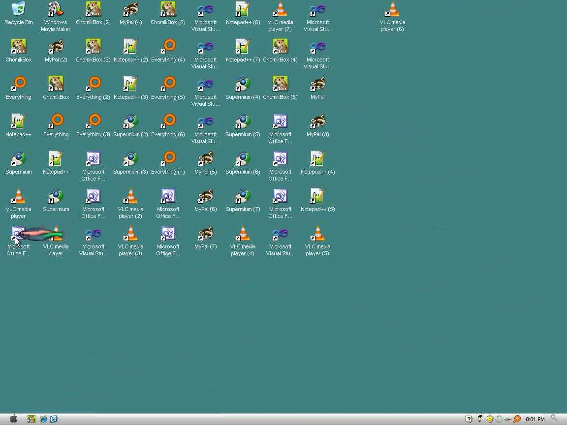This screenshot has width=567, height=425.
Task: Select the Supermium (7) shortcut
Action: point(243,200)
